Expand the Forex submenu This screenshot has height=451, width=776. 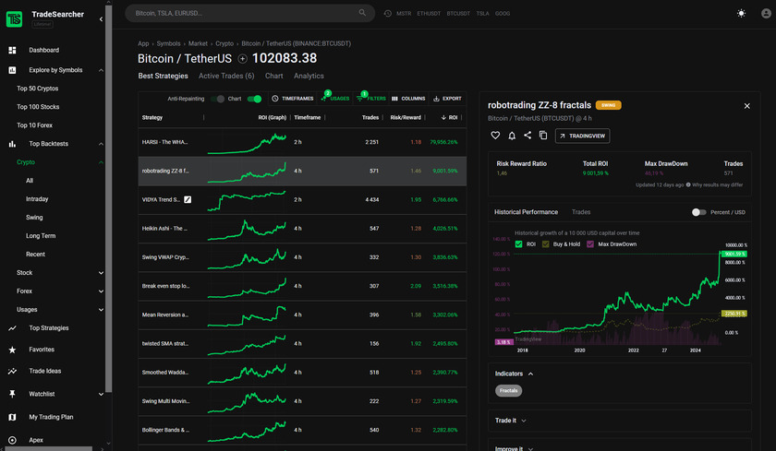(101, 291)
